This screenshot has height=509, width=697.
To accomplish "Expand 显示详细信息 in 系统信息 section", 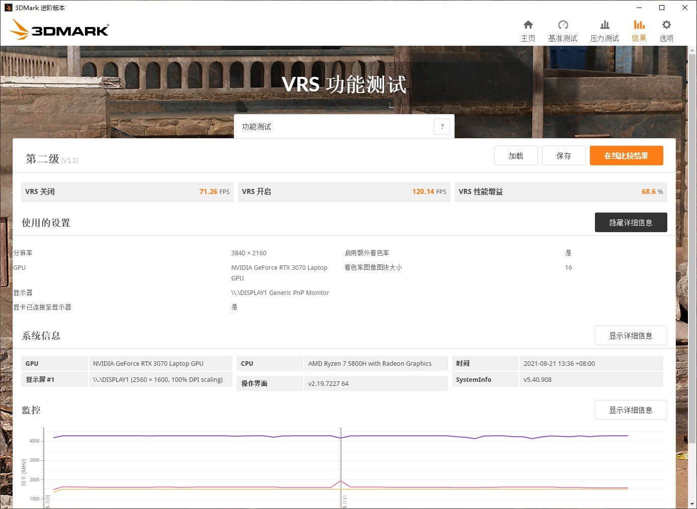I will [x=631, y=336].
